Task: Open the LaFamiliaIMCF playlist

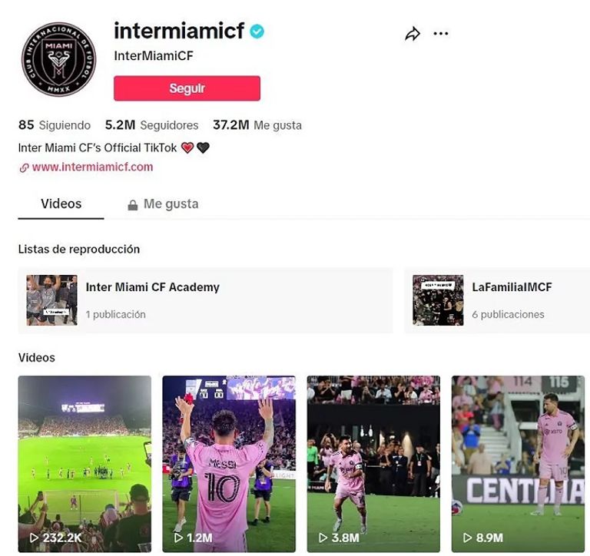Action: tap(497, 300)
